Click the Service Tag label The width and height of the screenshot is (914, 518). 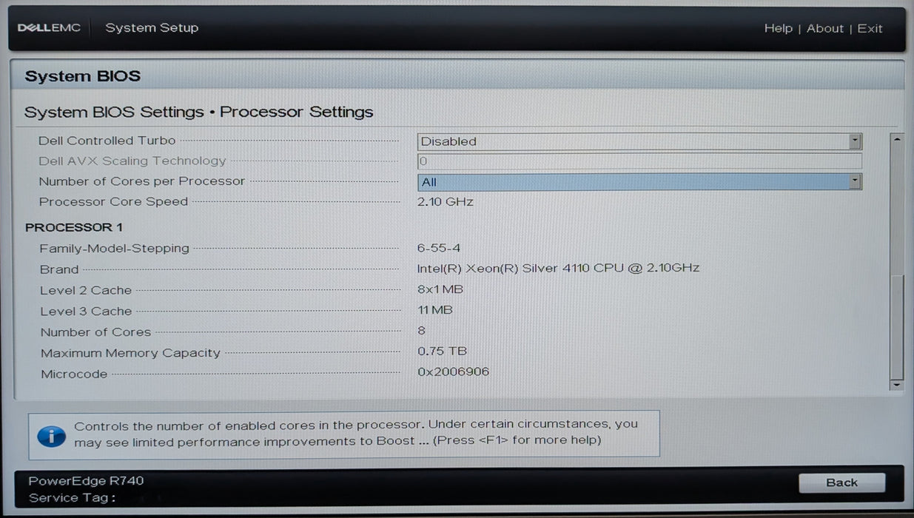click(72, 498)
